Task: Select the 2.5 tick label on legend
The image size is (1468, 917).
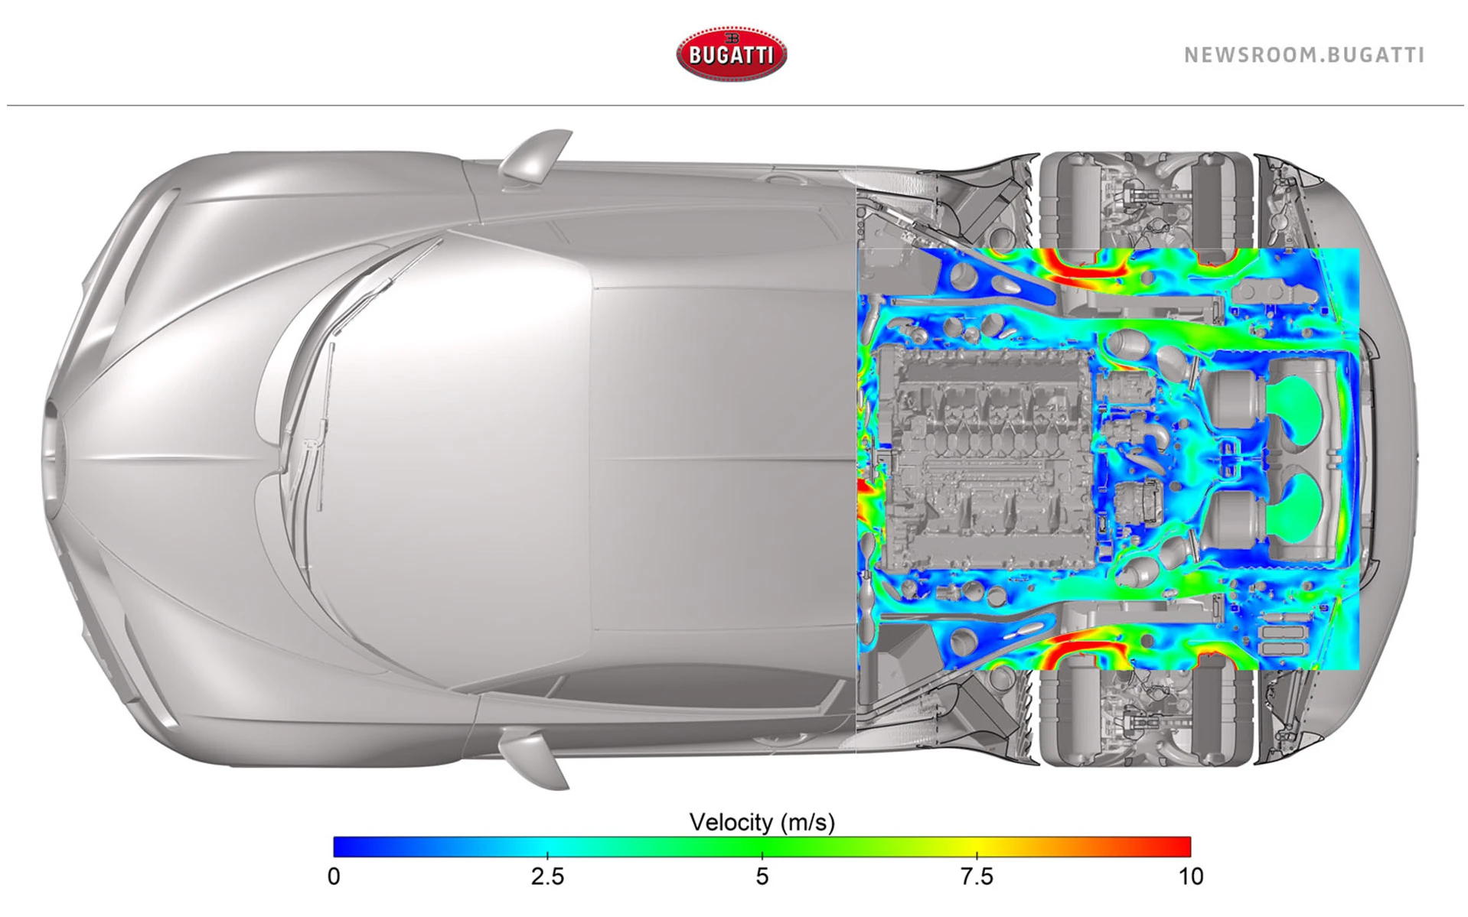Action: point(547,876)
